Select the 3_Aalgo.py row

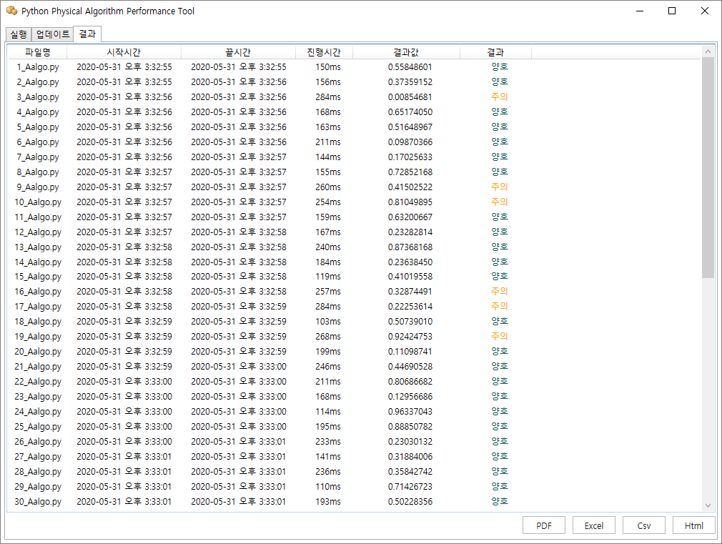(355, 97)
